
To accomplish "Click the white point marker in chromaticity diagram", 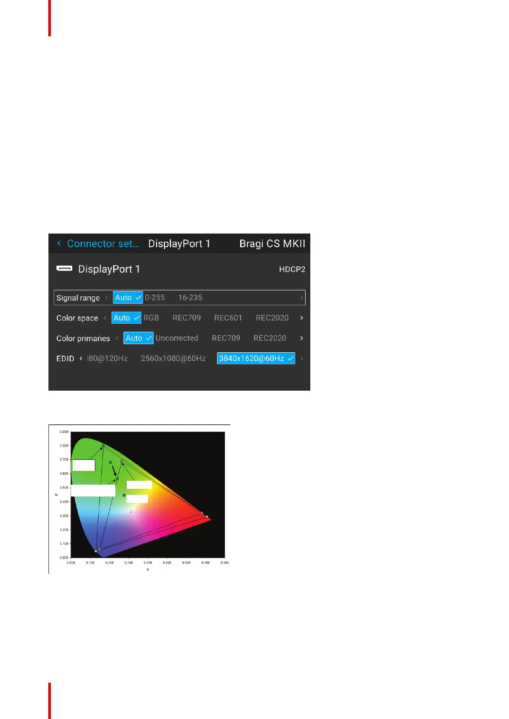I will click(131, 511).
